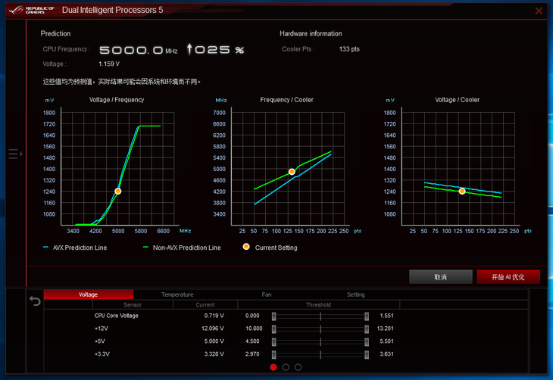Select the first red page indicator dot
This screenshot has width=553, height=380.
coord(273,367)
